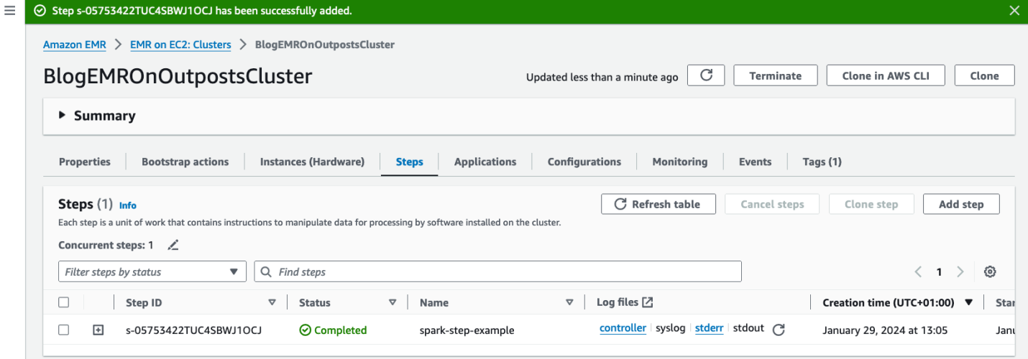Sort by the Step ID column

(272, 302)
